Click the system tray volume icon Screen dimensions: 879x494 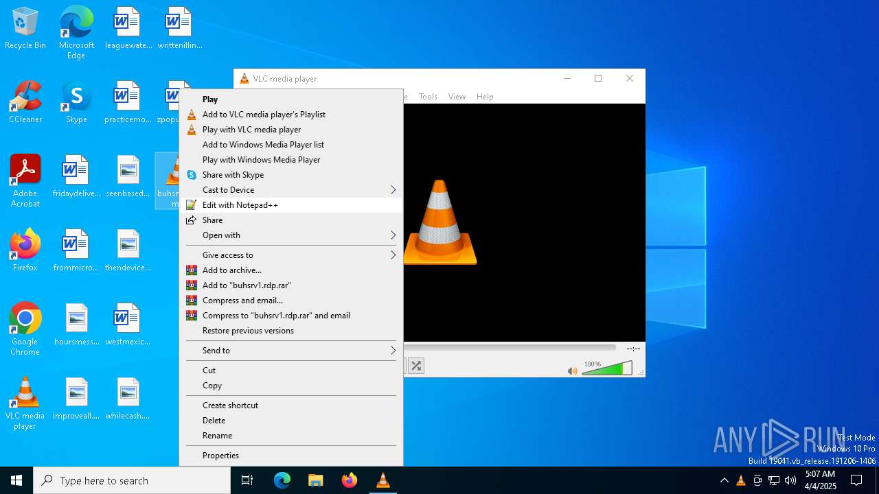[x=790, y=480]
